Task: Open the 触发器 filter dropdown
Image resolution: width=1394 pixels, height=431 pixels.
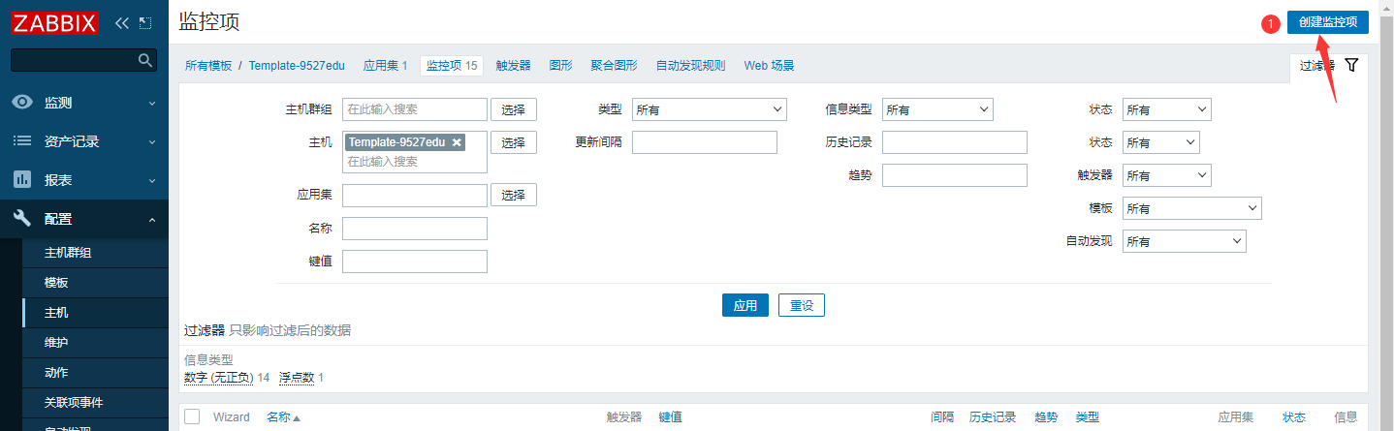Action: 1167,175
